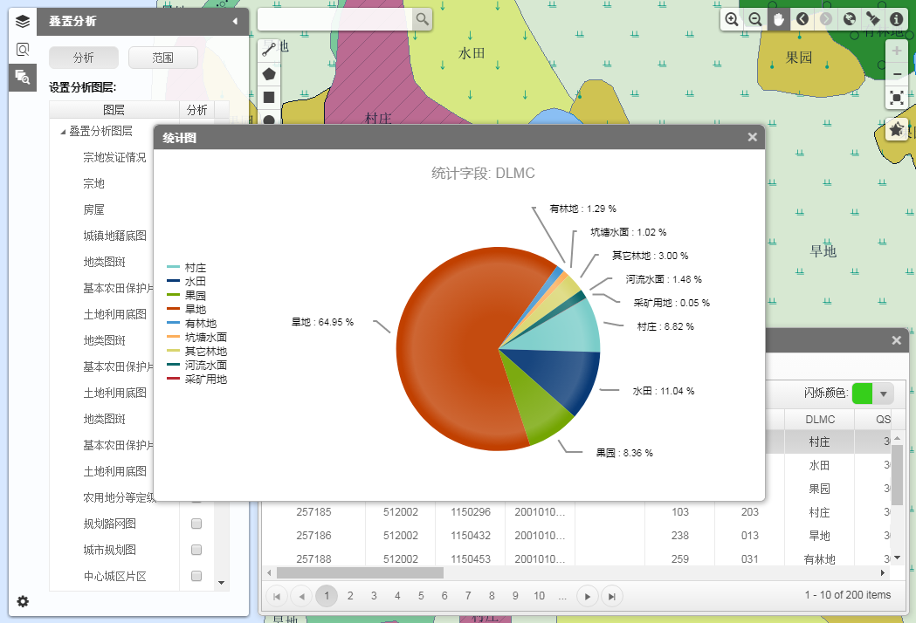This screenshot has width=916, height=623.
Task: Toggle 果园 series in chart legend
Action: click(187, 296)
